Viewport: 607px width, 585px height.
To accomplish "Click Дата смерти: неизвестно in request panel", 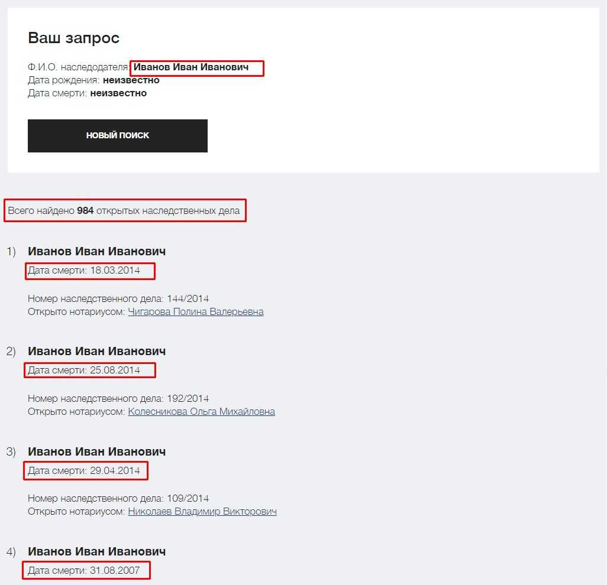I will pyautogui.click(x=87, y=93).
